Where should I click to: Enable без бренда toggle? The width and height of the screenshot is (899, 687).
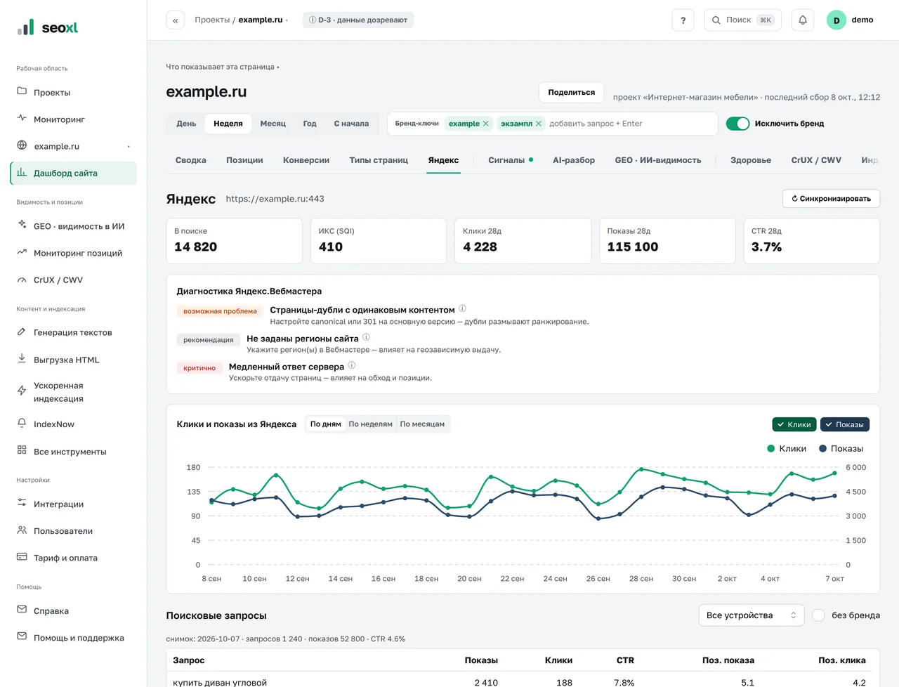pos(818,615)
